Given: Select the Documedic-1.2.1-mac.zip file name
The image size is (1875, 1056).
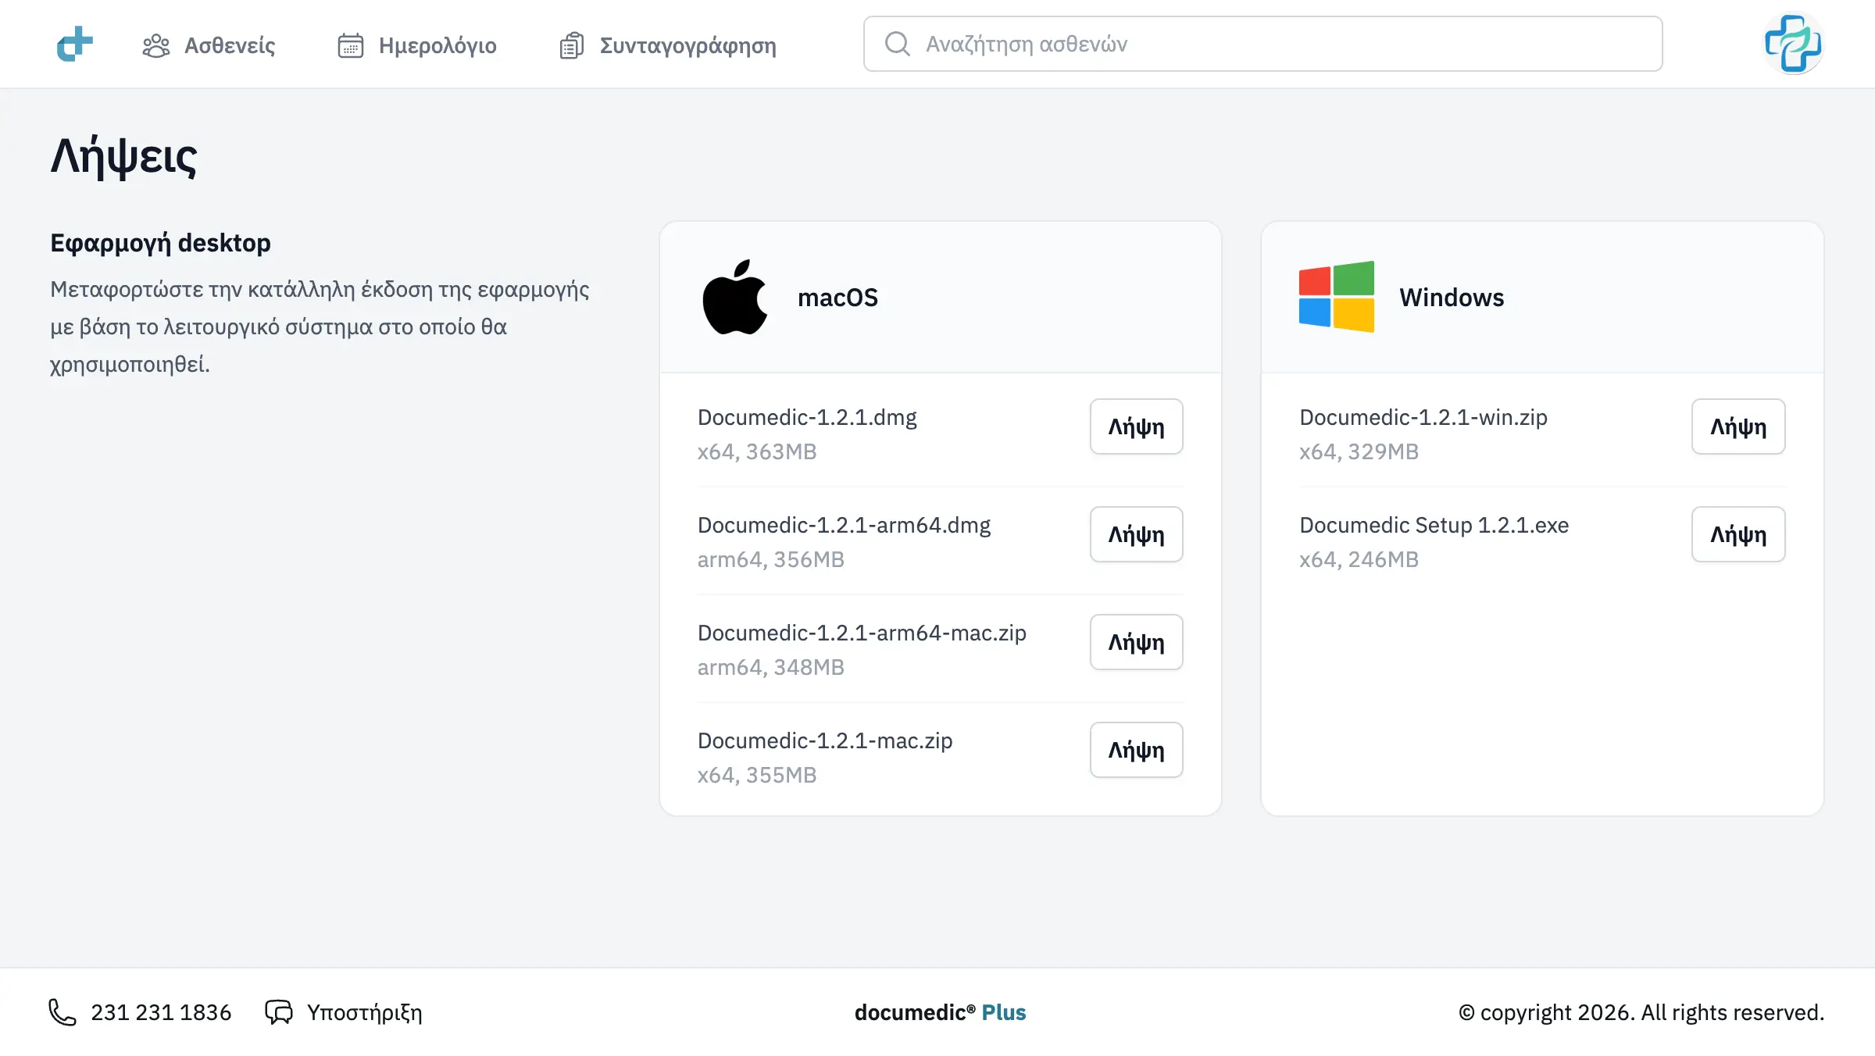Looking at the screenshot, I should pyautogui.click(x=825, y=740).
